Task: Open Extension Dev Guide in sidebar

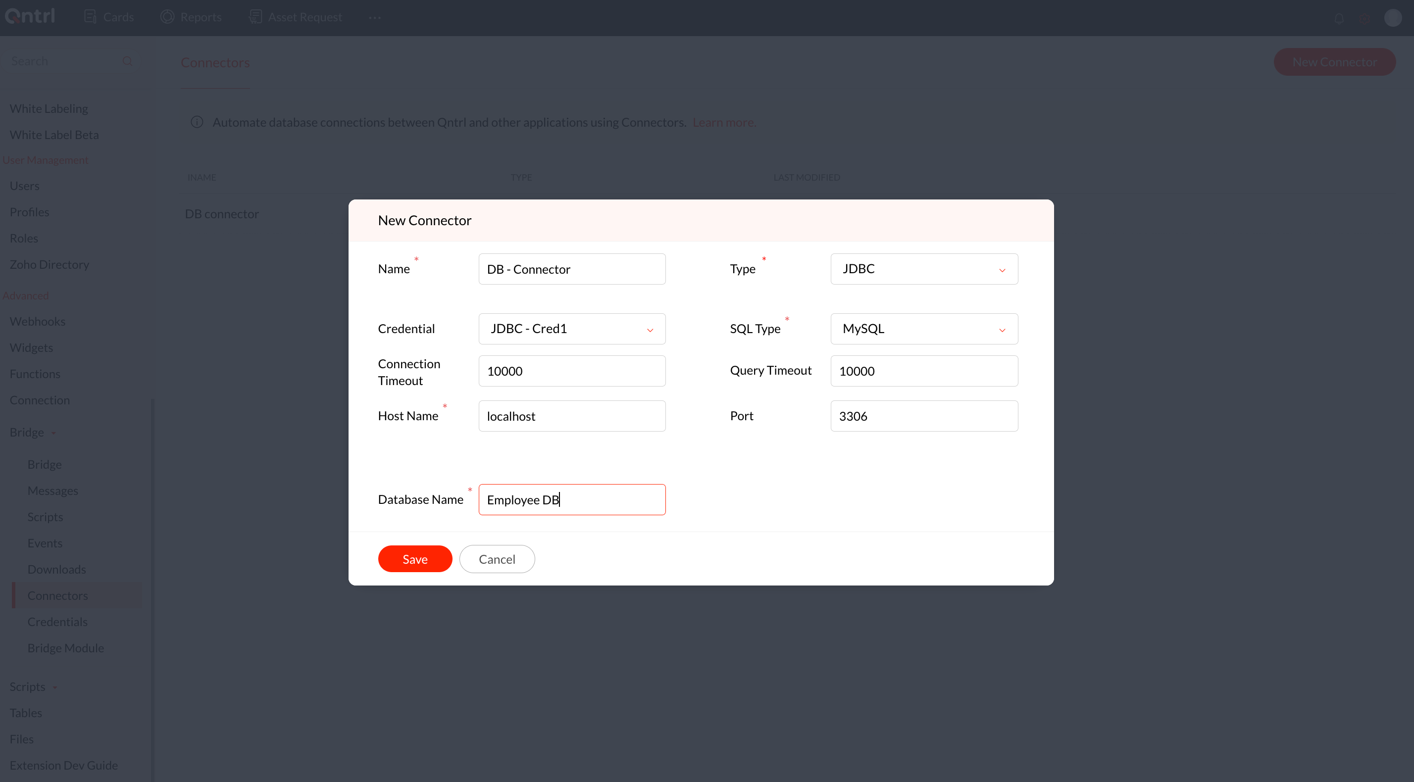Action: [x=64, y=765]
